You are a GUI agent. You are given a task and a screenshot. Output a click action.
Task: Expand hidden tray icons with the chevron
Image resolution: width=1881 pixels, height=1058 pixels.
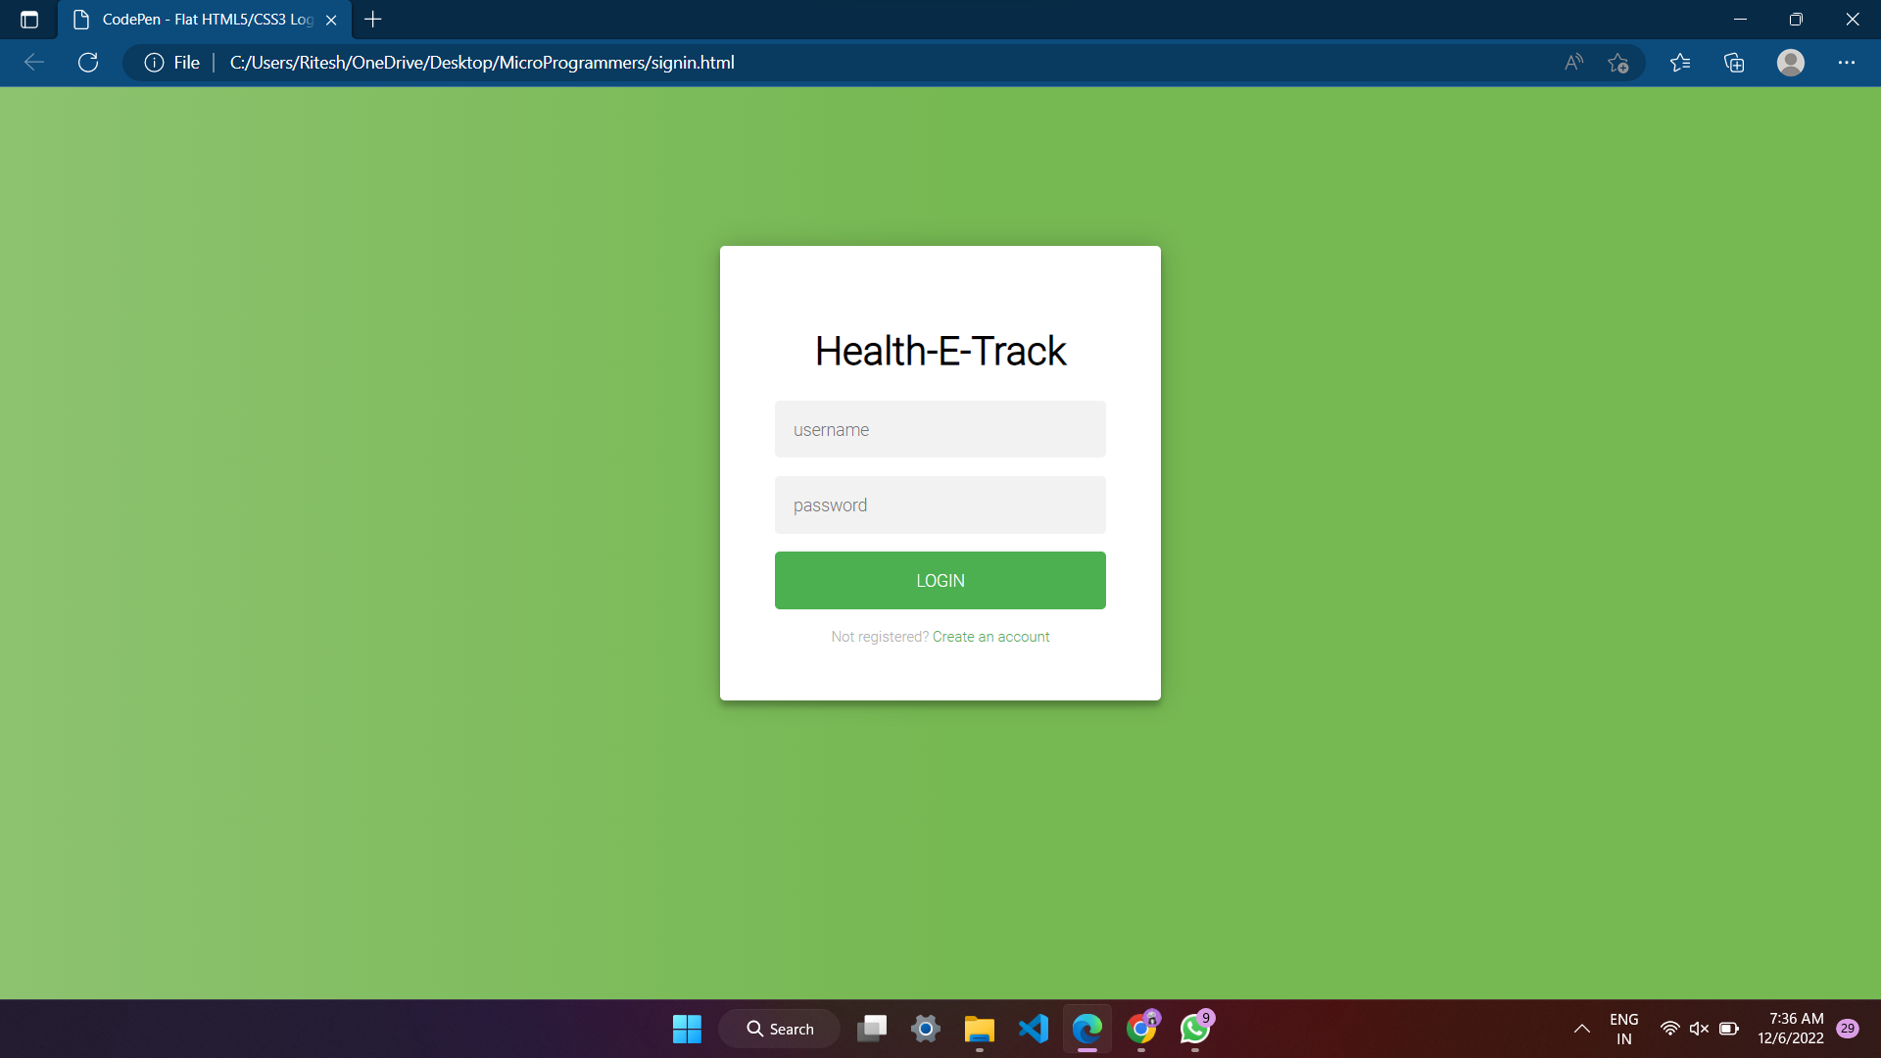pyautogui.click(x=1581, y=1029)
